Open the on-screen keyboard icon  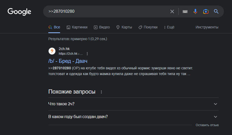click(185, 11)
